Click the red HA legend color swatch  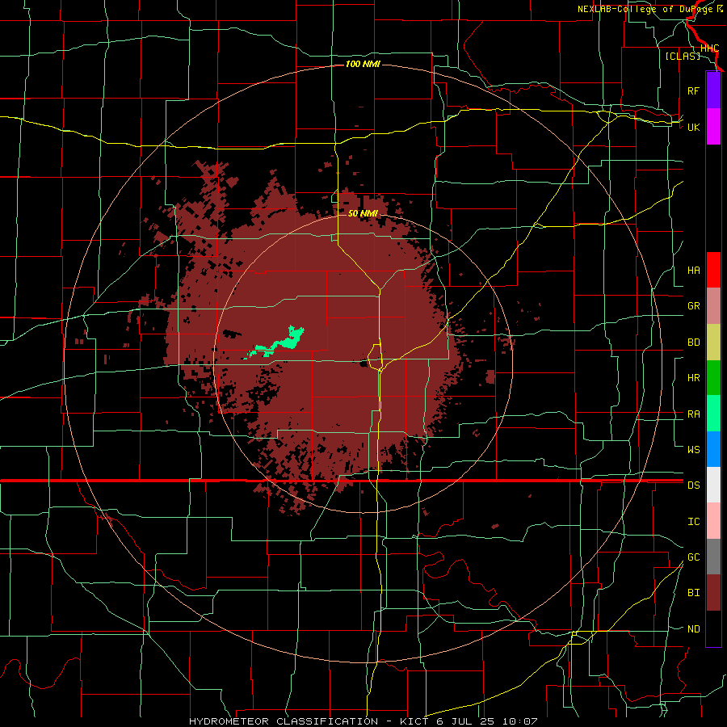[x=713, y=270]
